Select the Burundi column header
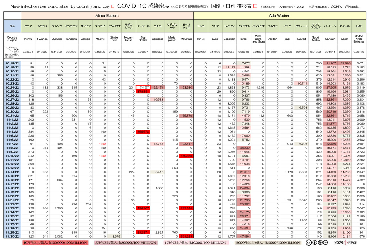Image resolution: width=370 pixels, height=248 pixels. 57,39
